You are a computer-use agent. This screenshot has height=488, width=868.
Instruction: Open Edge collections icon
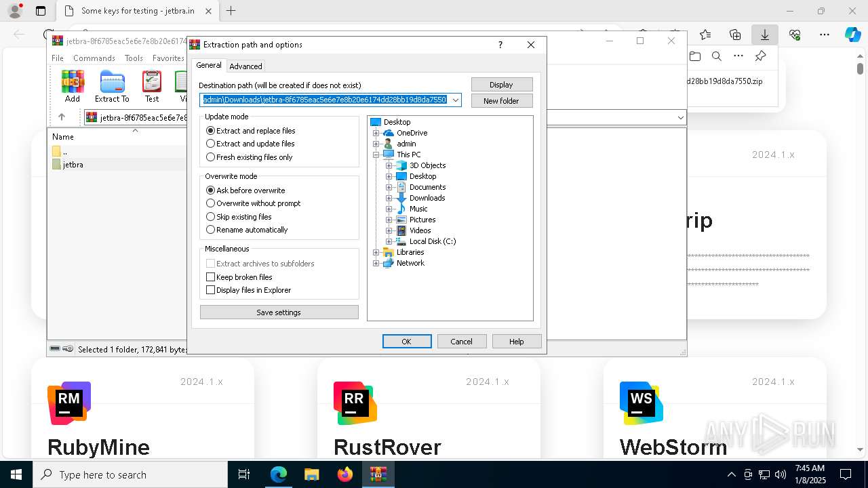pyautogui.click(x=735, y=35)
